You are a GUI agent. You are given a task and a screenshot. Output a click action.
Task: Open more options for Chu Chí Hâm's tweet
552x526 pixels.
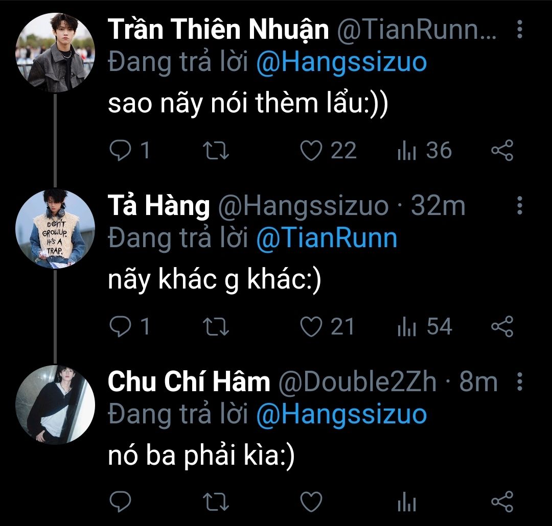(x=520, y=381)
